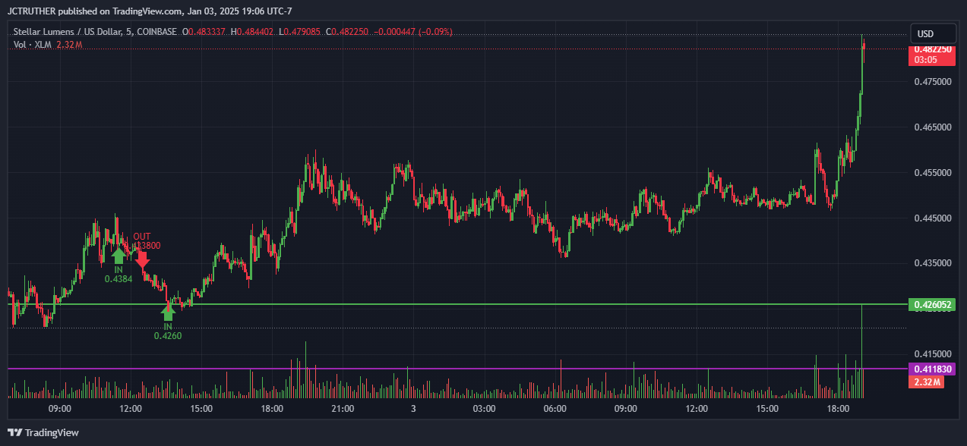Click the 03:00 time axis label
Image resolution: width=967 pixels, height=446 pixels.
484,409
